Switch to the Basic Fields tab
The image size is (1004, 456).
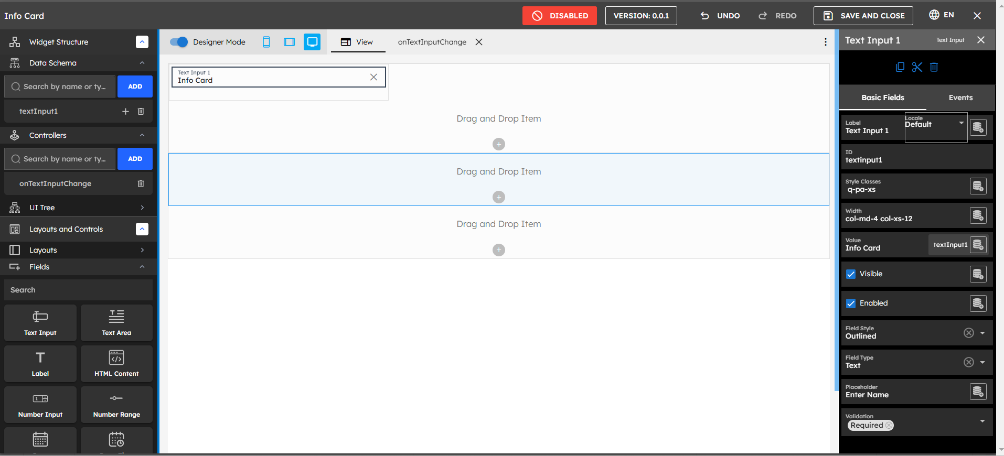(x=883, y=97)
